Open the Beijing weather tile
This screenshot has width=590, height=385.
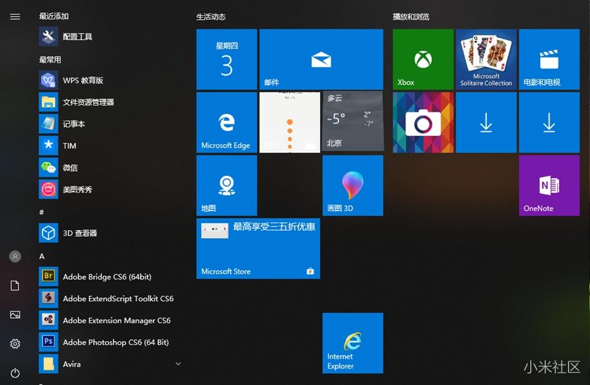point(353,122)
